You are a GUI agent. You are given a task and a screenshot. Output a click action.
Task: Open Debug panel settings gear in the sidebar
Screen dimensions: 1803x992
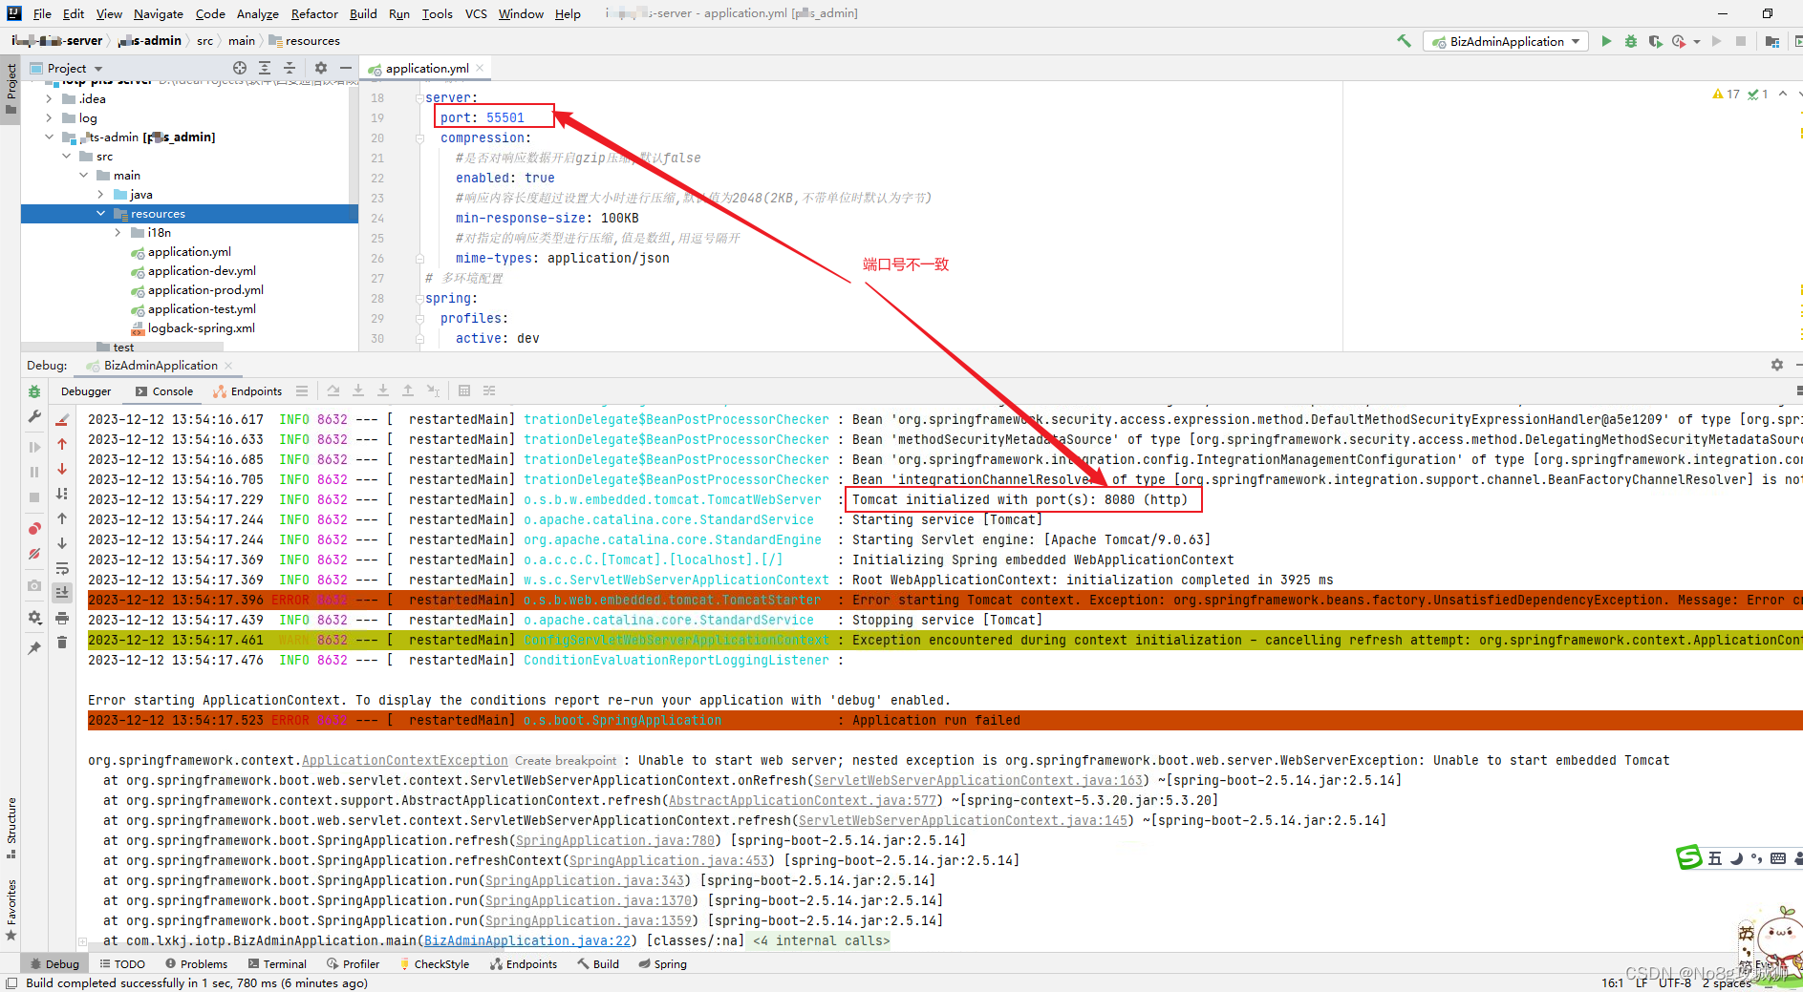(34, 618)
